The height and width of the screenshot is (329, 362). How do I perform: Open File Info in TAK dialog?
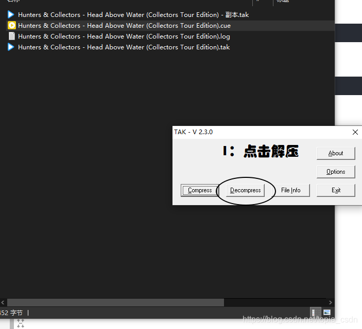coord(290,190)
